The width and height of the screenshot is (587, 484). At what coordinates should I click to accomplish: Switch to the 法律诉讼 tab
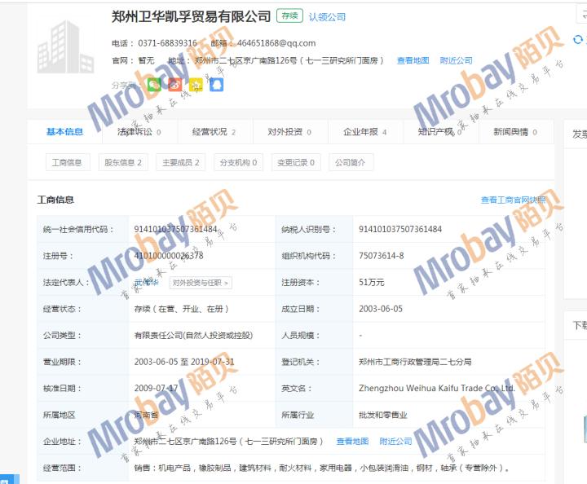click(139, 132)
